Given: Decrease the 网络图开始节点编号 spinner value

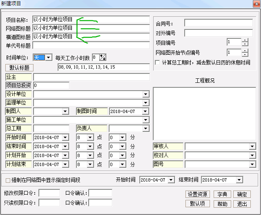Looking at the screenshot, I should 245,55.
